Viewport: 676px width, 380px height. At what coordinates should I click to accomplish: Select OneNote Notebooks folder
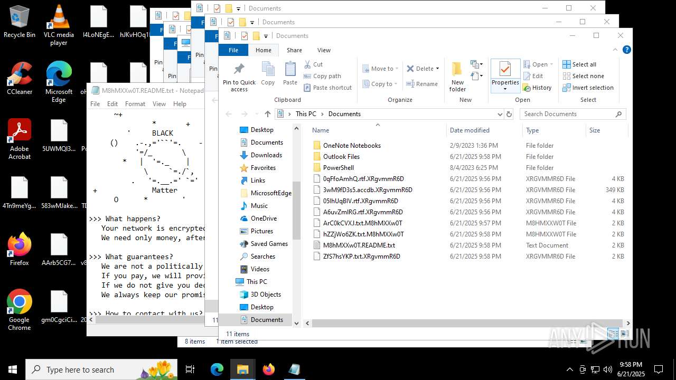tap(352, 146)
